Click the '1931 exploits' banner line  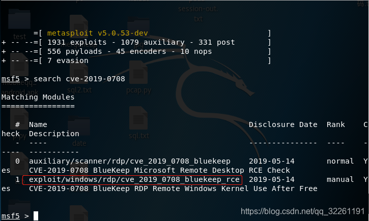tap(141, 42)
